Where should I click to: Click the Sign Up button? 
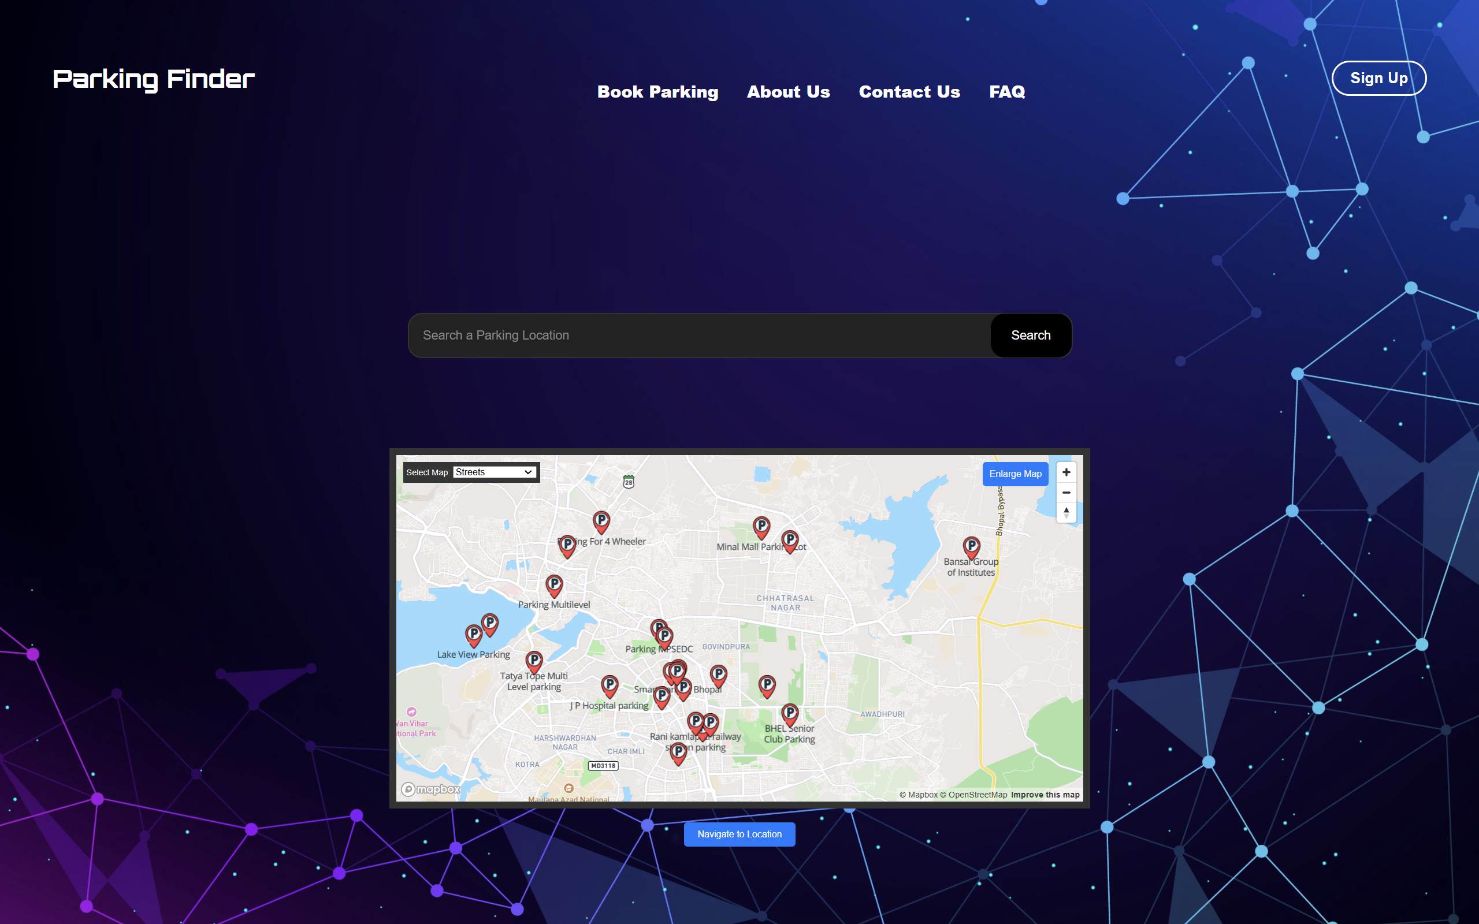coord(1378,77)
